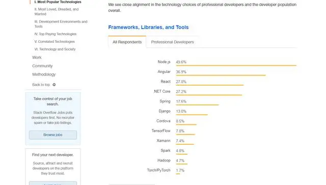Go to Most Loved, Dreaded, and Wanted
This screenshot has height=185, width=326.
pyautogui.click(x=57, y=12)
